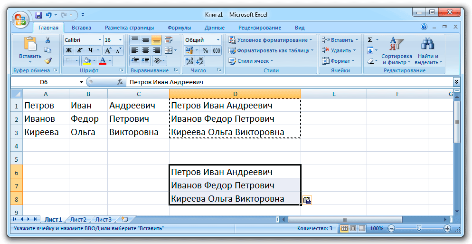Click the AutoSum sigma icon

tap(370, 40)
